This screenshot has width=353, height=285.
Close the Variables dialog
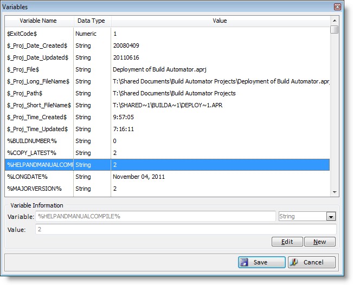337,7
